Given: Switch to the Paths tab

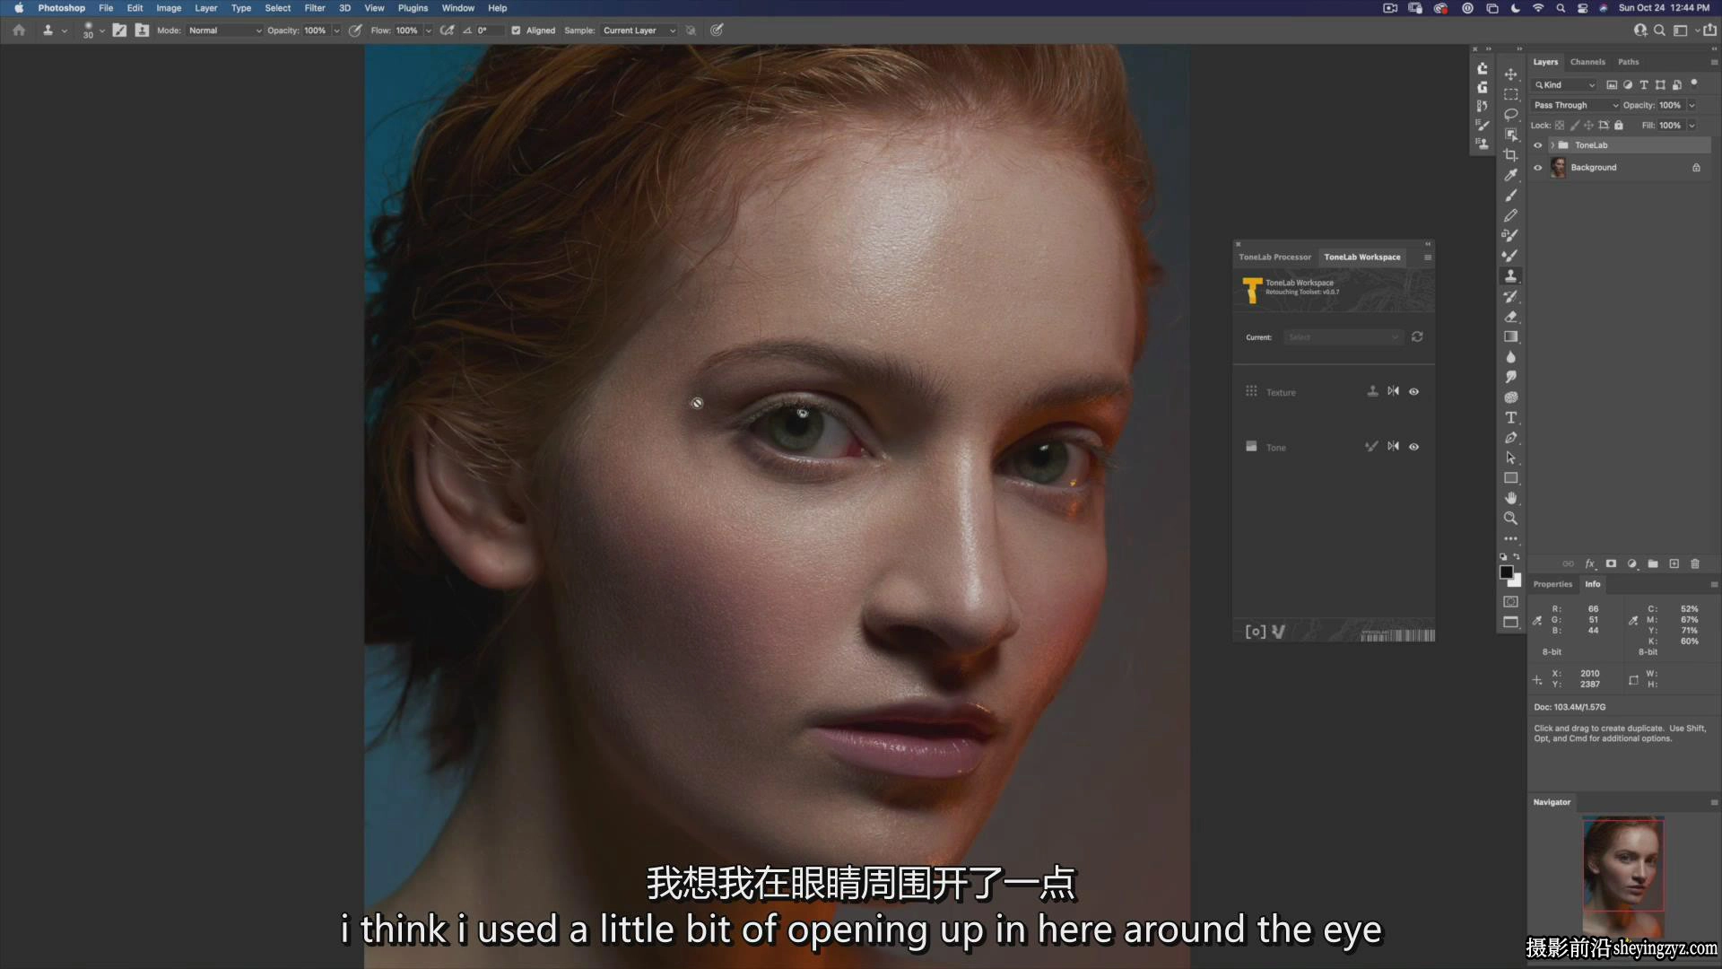Looking at the screenshot, I should coord(1628,62).
